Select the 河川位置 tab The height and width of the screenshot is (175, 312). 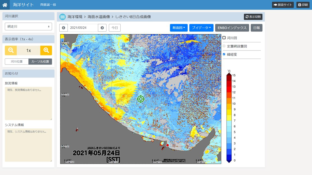pyautogui.click(x=17, y=61)
